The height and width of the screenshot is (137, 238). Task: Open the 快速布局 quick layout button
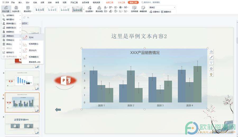16,9
